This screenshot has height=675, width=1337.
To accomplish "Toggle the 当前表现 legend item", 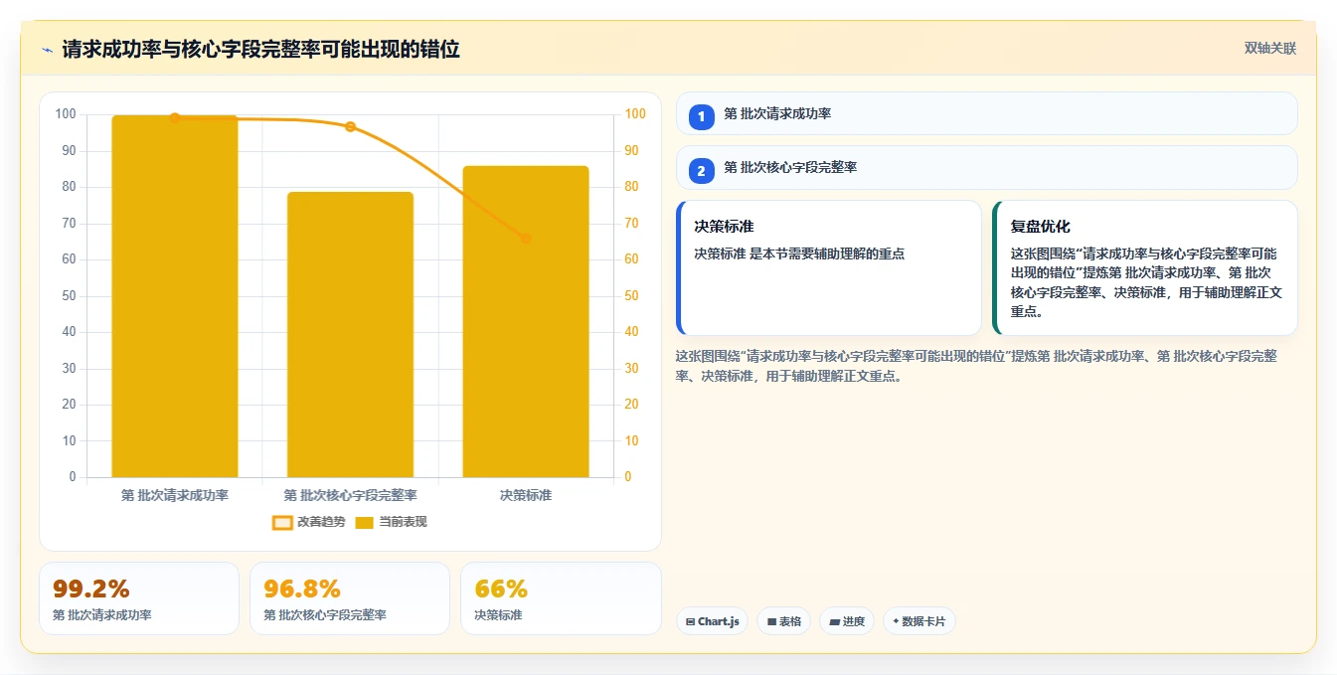I will tap(391, 522).
